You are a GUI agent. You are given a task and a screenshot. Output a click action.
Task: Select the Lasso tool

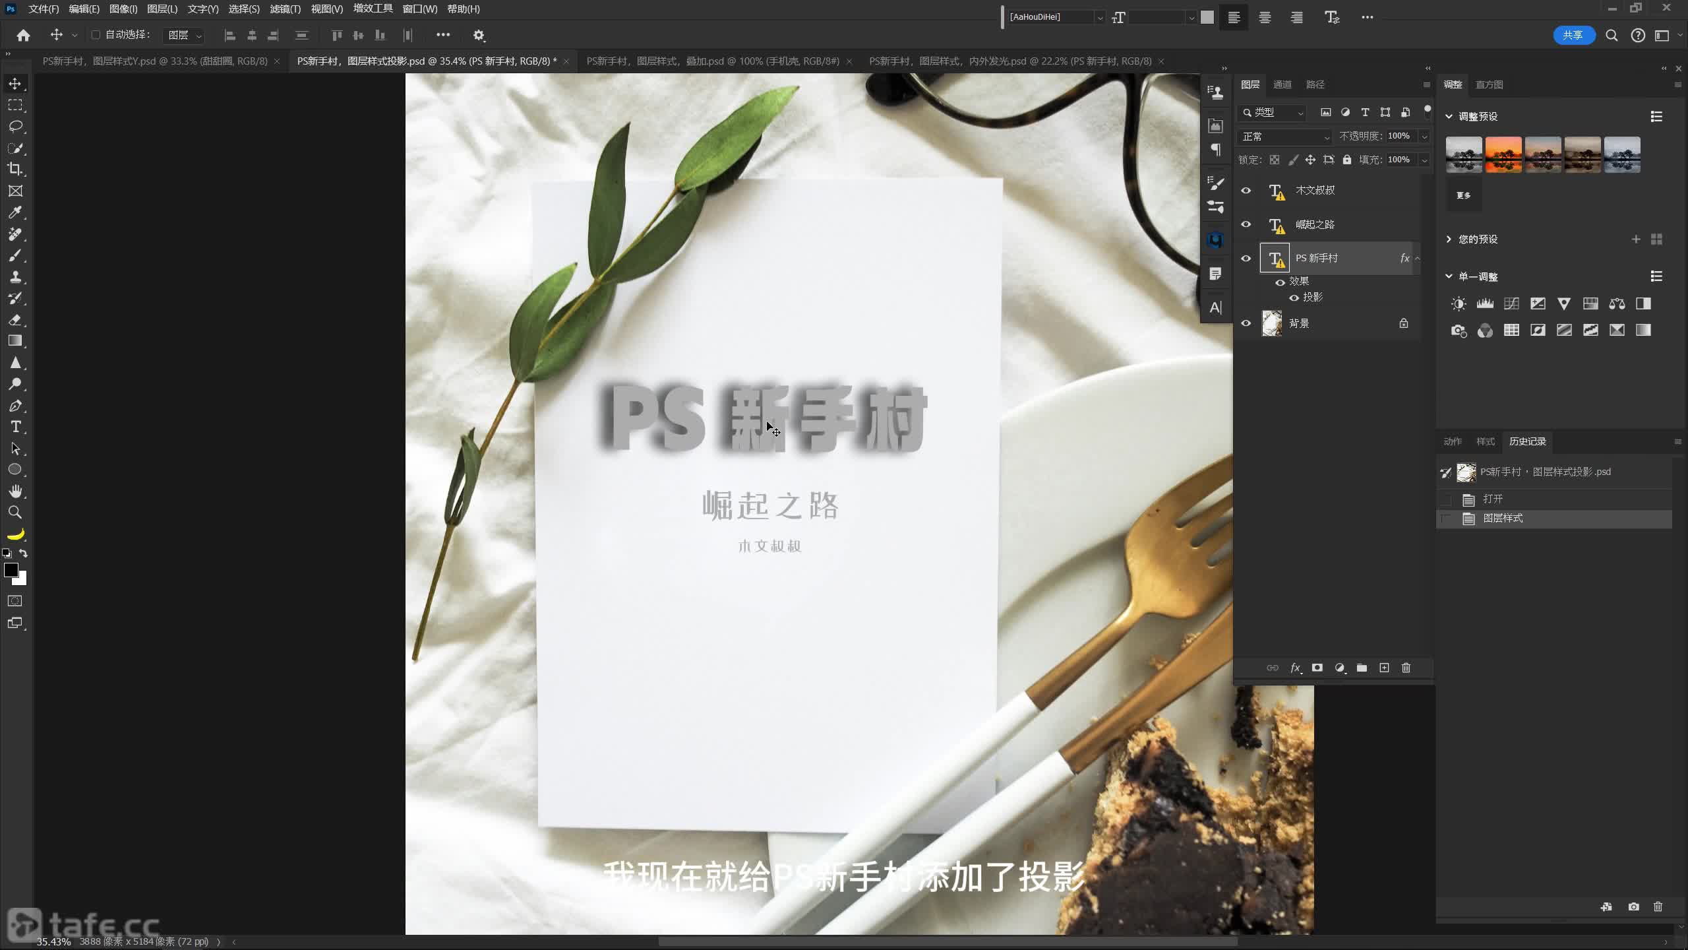pyautogui.click(x=15, y=126)
